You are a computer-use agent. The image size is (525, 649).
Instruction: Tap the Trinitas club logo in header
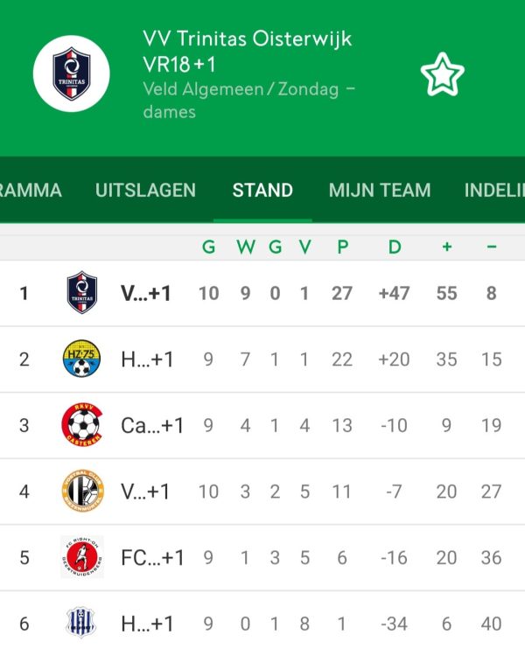71,73
